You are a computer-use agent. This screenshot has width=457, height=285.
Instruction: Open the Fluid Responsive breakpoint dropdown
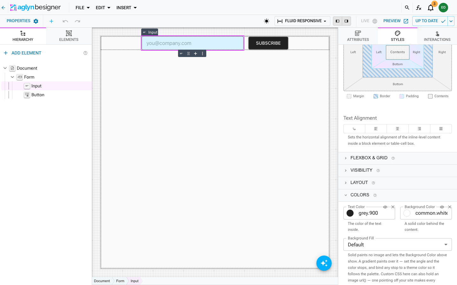tap(302, 21)
